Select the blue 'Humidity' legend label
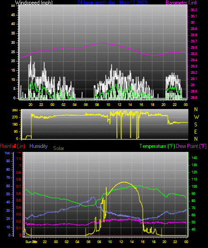 [38, 146]
